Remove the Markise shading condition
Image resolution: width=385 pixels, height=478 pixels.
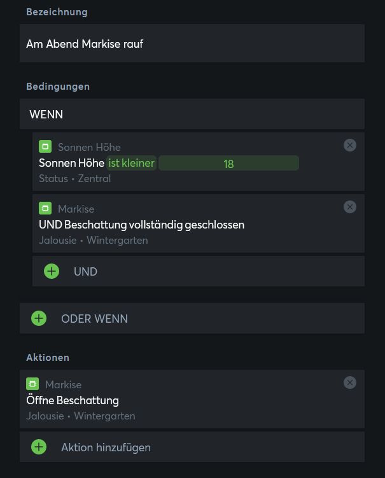pos(350,207)
